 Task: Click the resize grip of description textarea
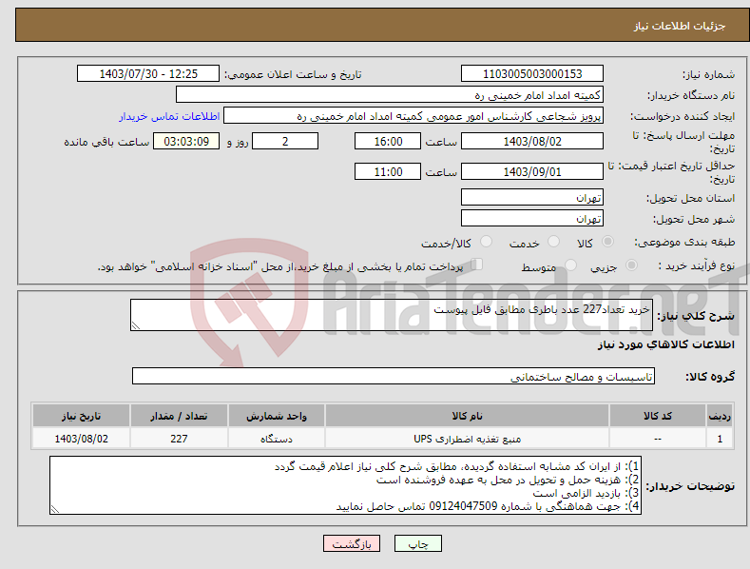136,325
